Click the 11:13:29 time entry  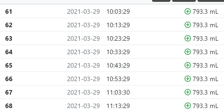pyautogui.click(x=118, y=106)
